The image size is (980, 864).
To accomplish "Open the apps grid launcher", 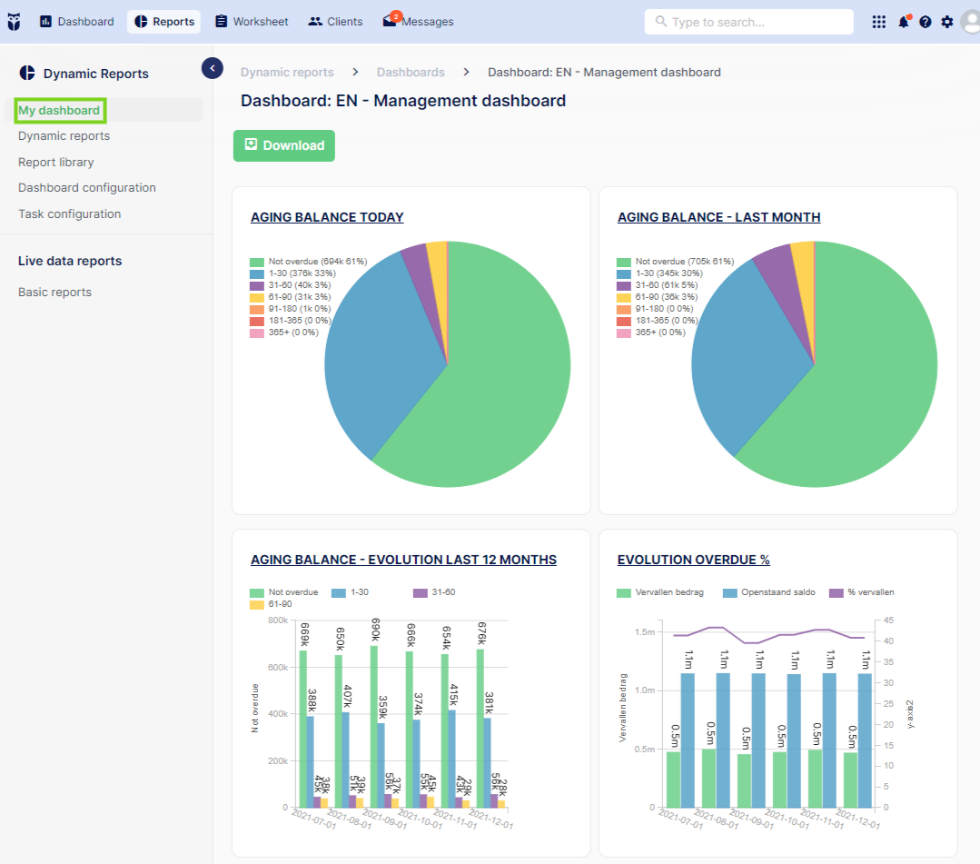I will coord(879,22).
